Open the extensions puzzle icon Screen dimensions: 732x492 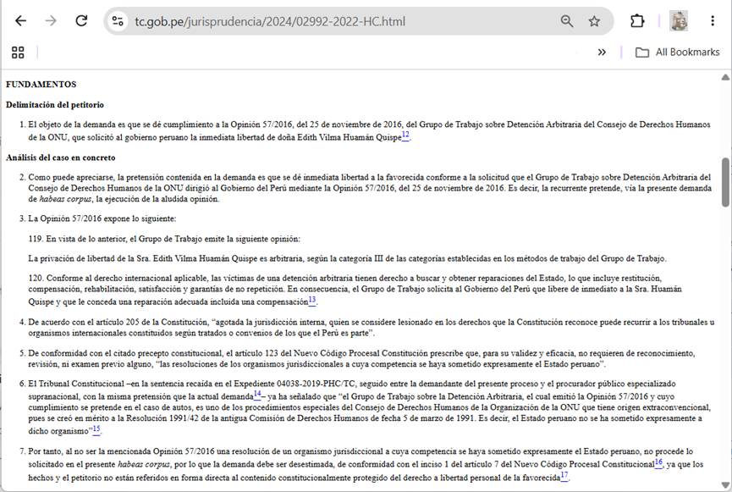point(637,21)
